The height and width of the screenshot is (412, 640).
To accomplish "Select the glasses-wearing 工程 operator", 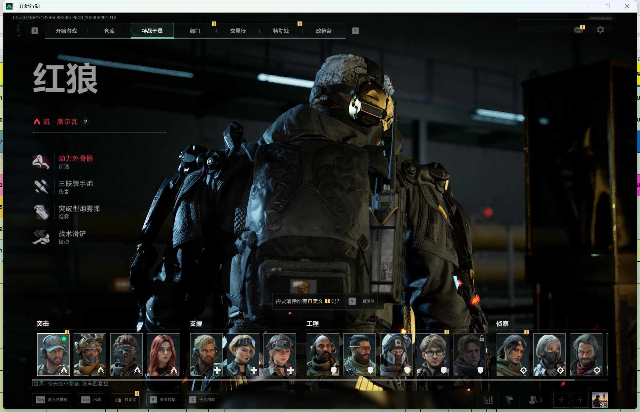I will click(x=433, y=355).
